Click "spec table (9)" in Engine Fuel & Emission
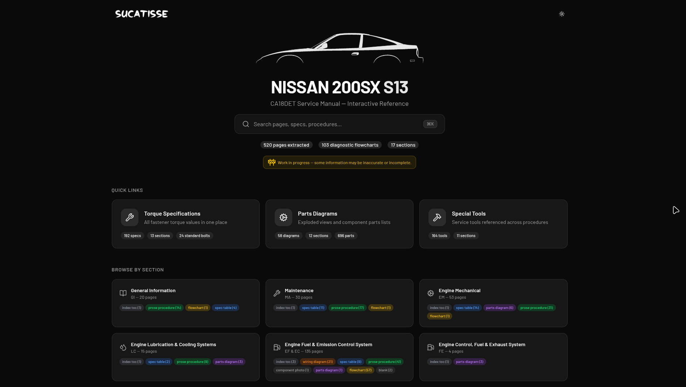 pyautogui.click(x=351, y=362)
